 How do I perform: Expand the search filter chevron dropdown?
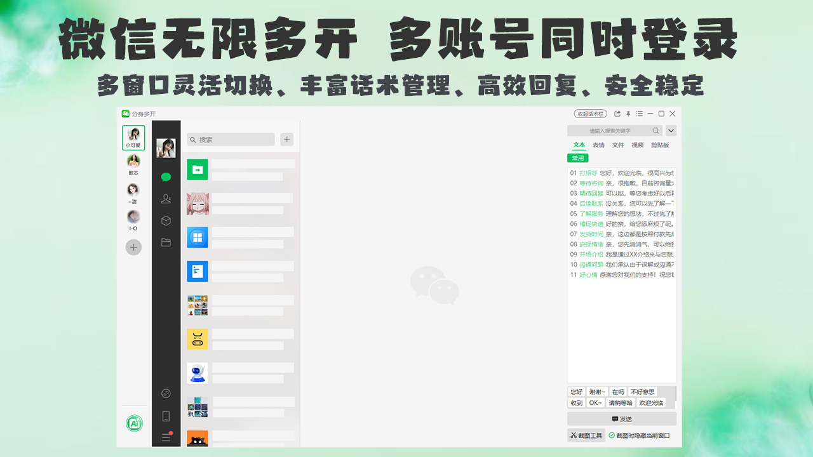click(x=671, y=130)
